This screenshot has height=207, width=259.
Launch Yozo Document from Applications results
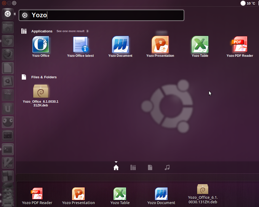pyautogui.click(x=120, y=47)
